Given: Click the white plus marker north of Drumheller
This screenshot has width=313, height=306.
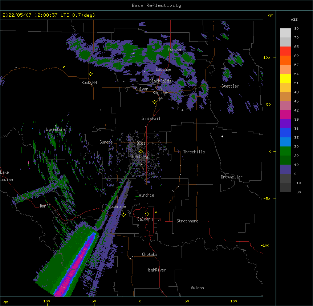Looking at the screenshot, I should coord(222,136).
